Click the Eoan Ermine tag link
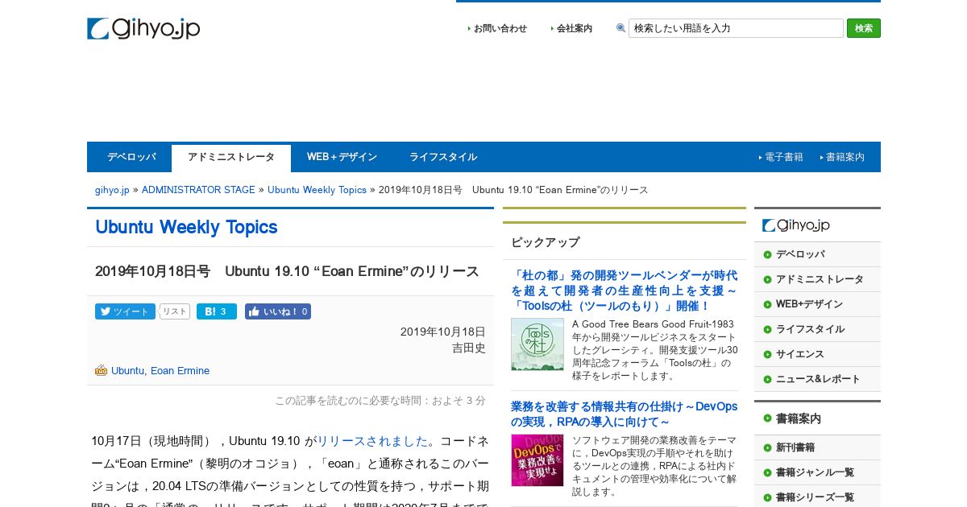 pyautogui.click(x=180, y=371)
